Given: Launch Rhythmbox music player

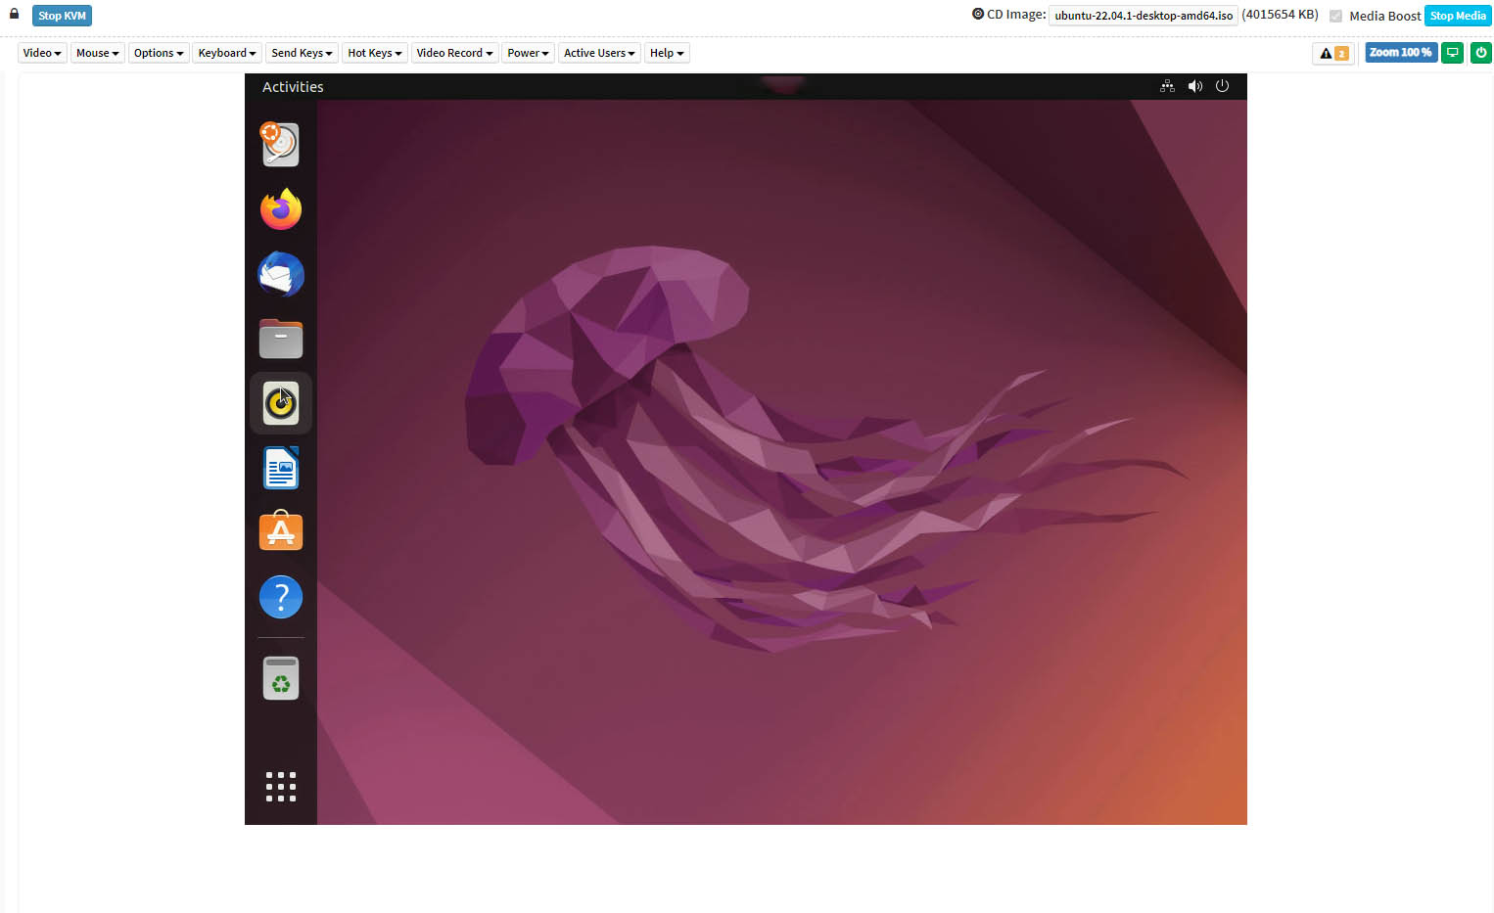Looking at the screenshot, I should tap(281, 403).
